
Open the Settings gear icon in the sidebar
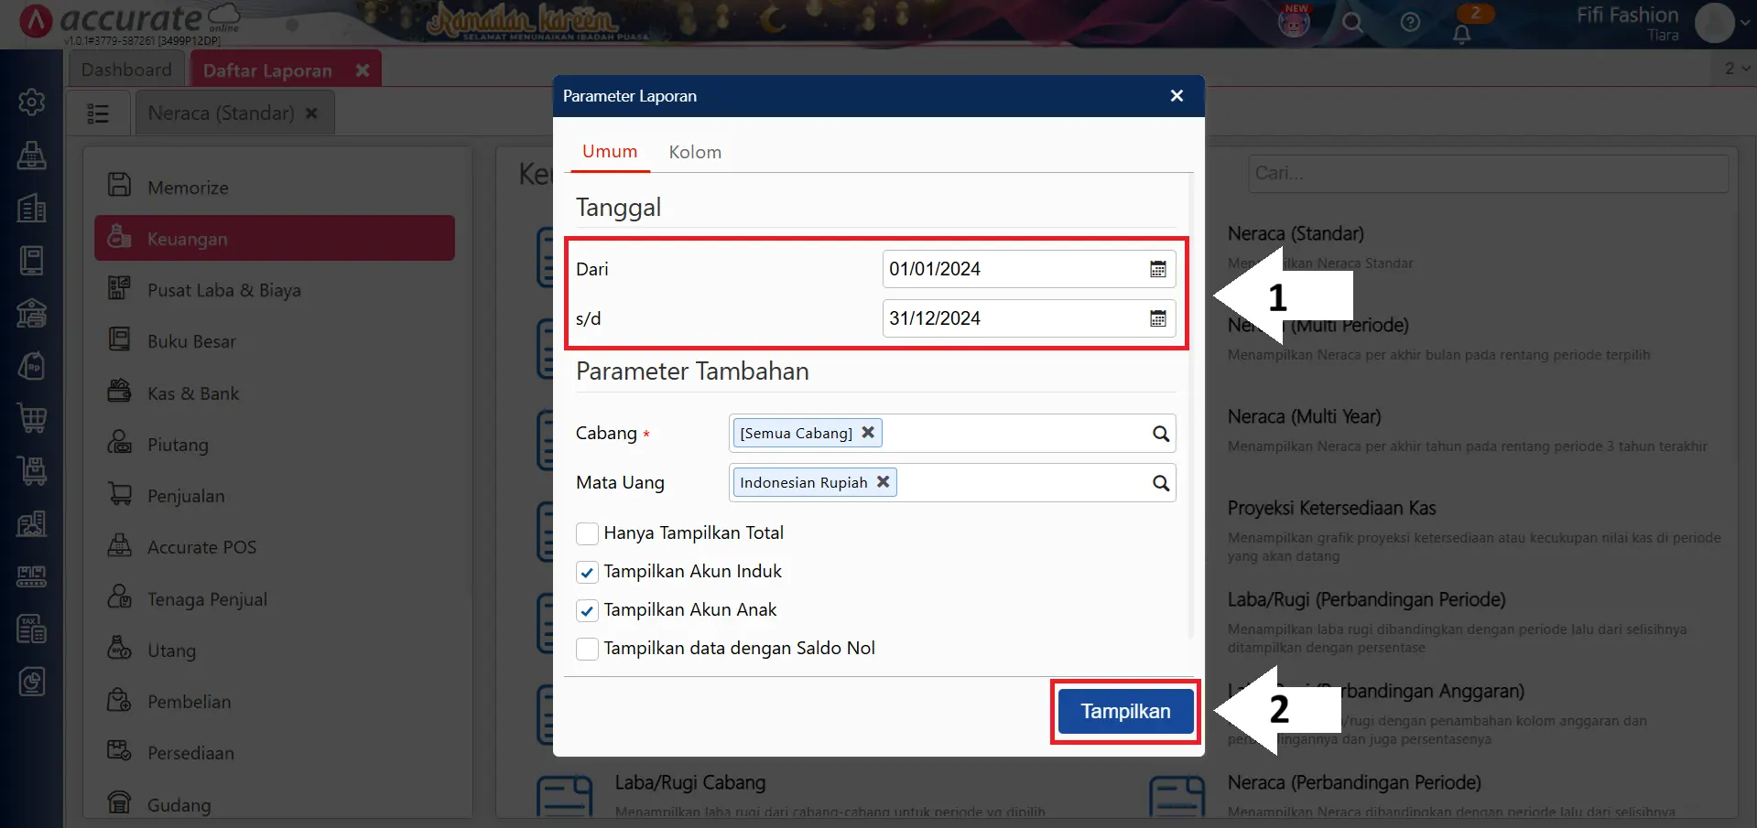point(31,102)
